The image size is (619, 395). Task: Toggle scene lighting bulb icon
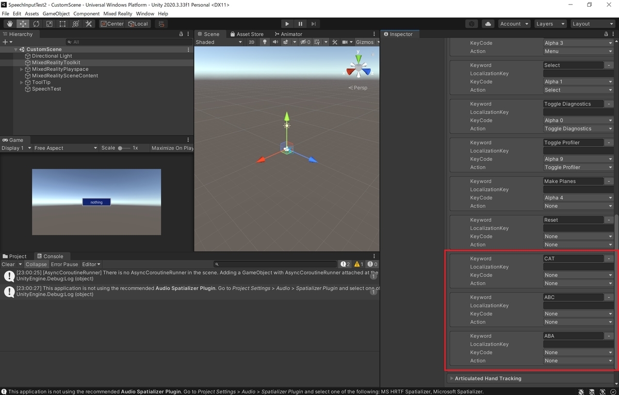[265, 42]
